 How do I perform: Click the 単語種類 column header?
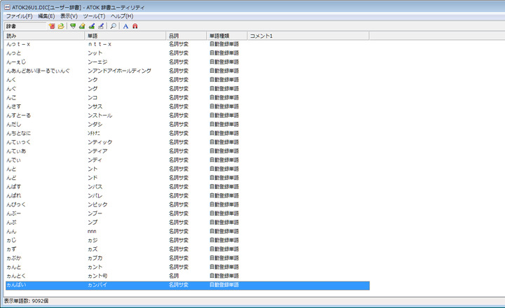click(227, 35)
